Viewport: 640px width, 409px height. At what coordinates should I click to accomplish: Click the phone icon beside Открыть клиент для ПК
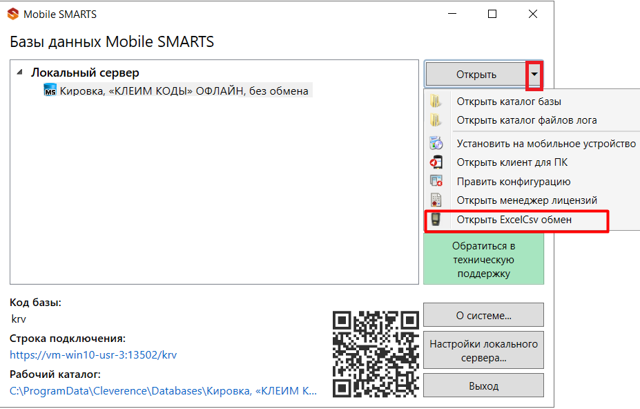(436, 162)
